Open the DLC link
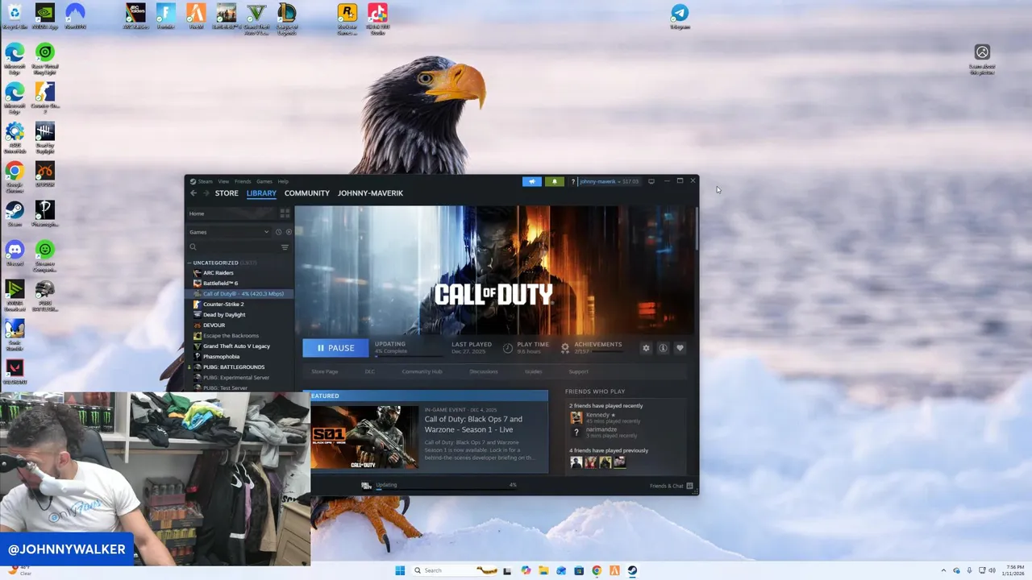This screenshot has height=580, width=1032. click(370, 371)
